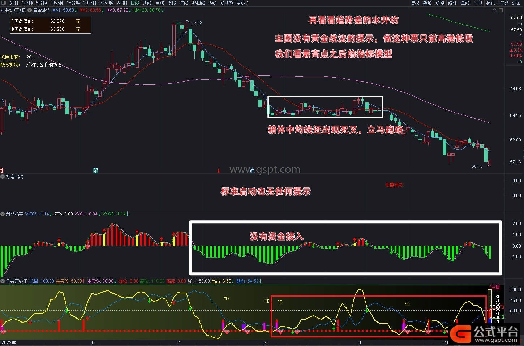Click month 7 on the time axis

click(179, 343)
